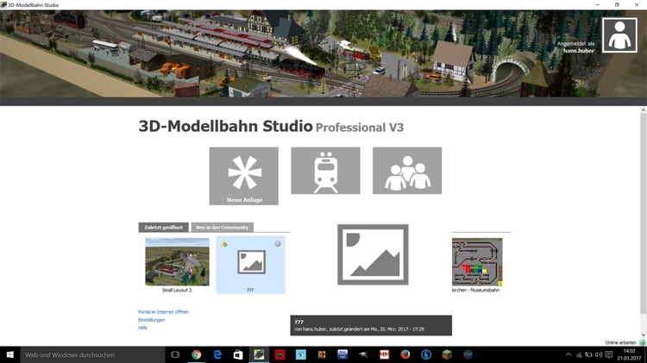647x363 pixels.
Task: Click the Small Layout 3 caption
Action: click(x=177, y=290)
